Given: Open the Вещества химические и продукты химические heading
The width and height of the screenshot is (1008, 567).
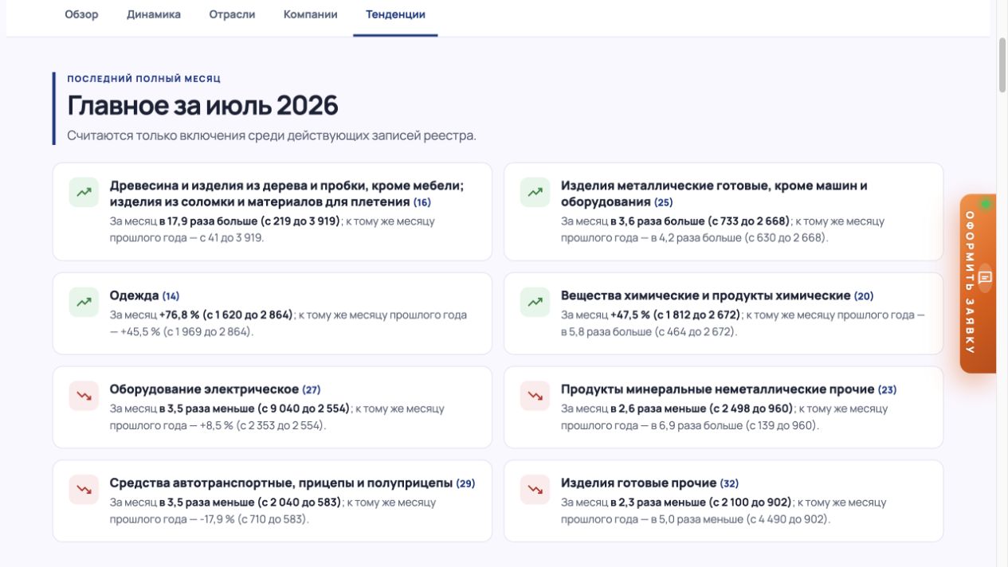Looking at the screenshot, I should pyautogui.click(x=705, y=295).
